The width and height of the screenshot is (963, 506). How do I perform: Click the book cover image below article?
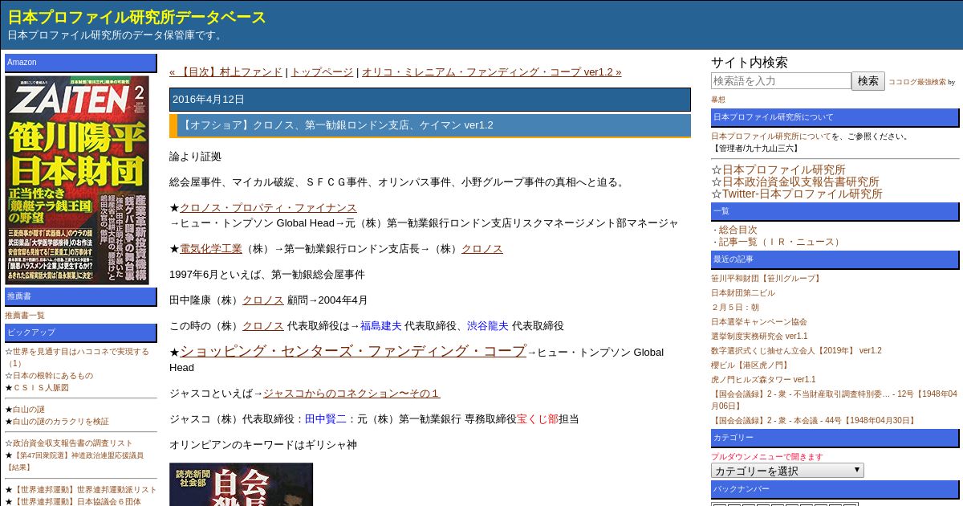[x=241, y=484]
